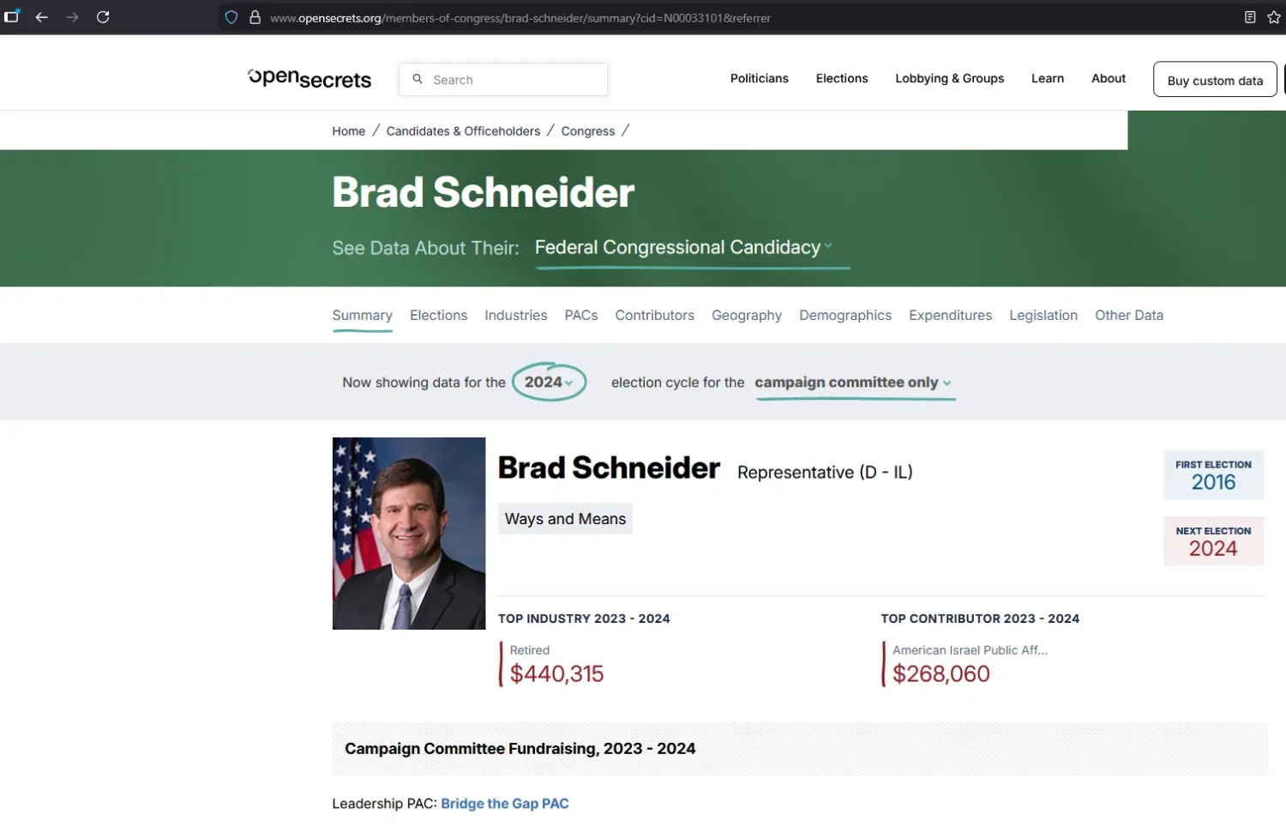This screenshot has width=1286, height=839.
Task: Click the Buy custom data button
Action: pos(1215,80)
